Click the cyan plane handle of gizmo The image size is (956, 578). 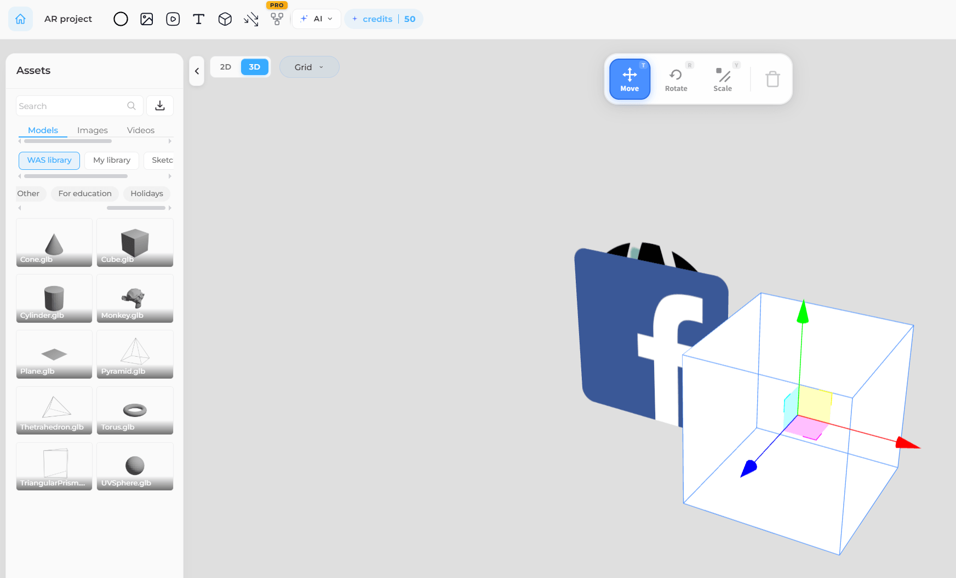[791, 409]
